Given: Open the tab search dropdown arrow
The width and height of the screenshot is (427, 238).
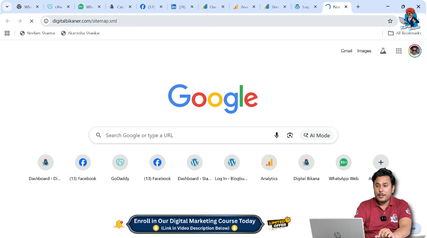Looking at the screenshot, I should (x=7, y=7).
